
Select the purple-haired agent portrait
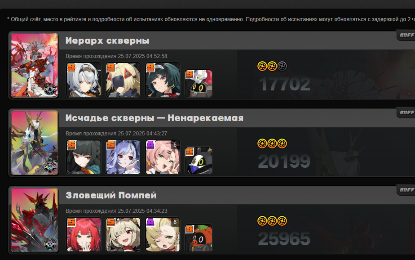(x=123, y=157)
